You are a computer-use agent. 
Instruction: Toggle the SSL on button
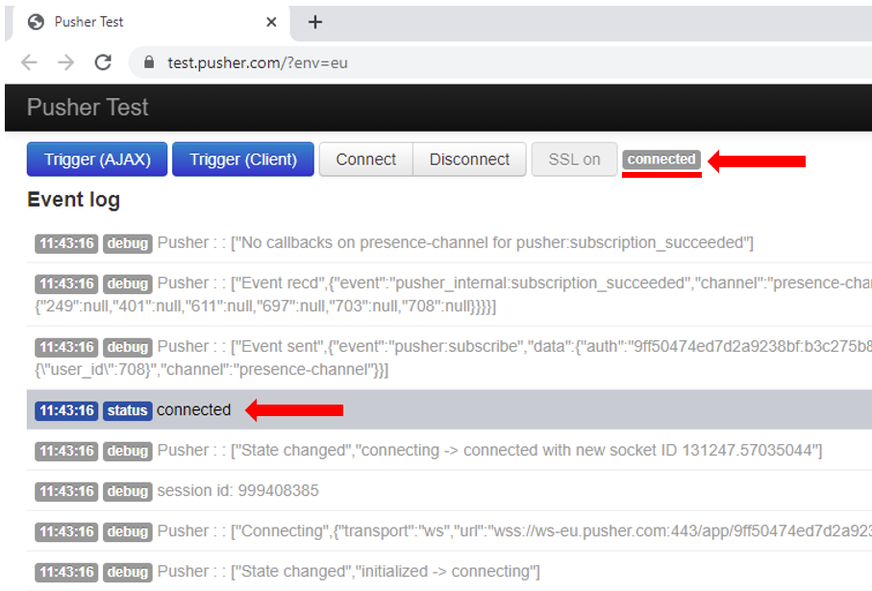[575, 160]
